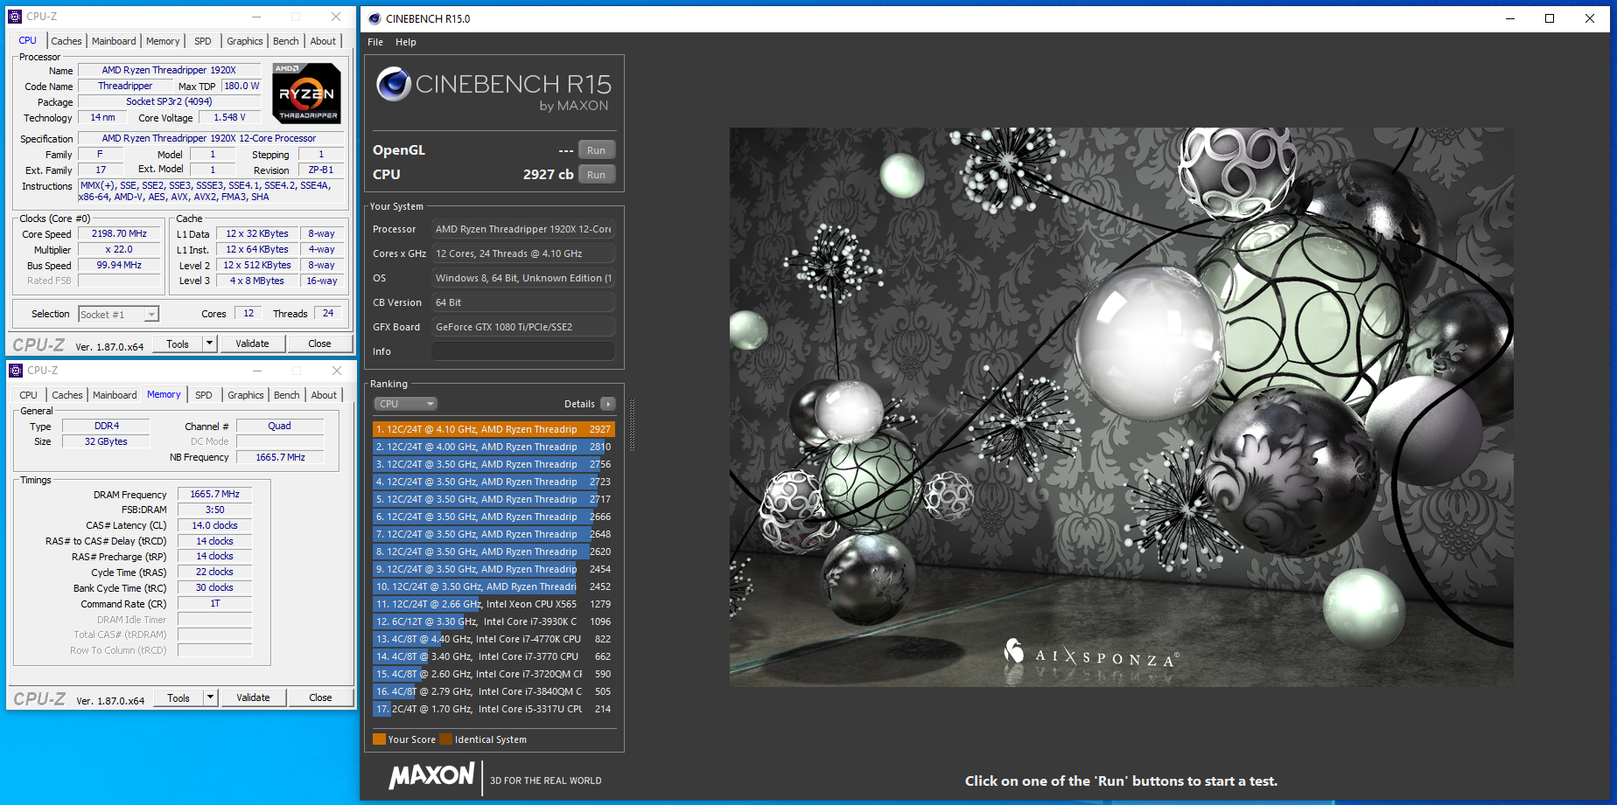The height and width of the screenshot is (805, 1617).
Task: Click Tools button in top CPU-Z window
Action: [x=178, y=344]
